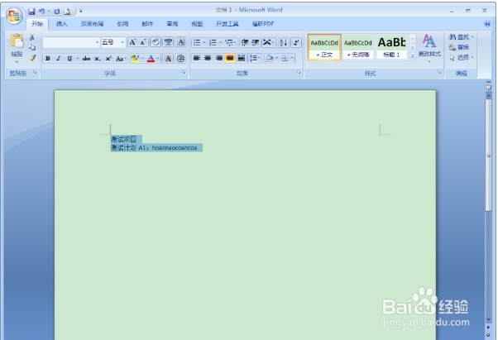This screenshot has width=498, height=340.
Task: Switch to the 审阅 tab
Action: 172,24
